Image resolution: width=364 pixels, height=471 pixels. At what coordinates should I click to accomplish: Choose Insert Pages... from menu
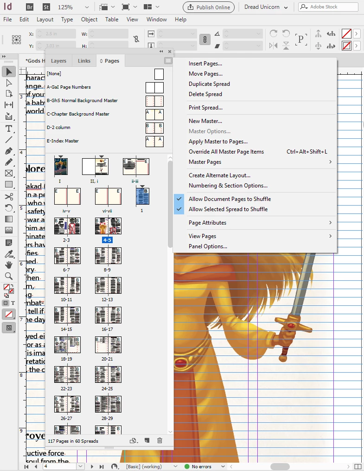coord(205,64)
